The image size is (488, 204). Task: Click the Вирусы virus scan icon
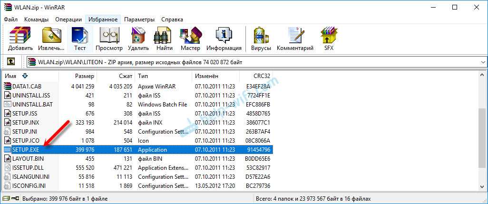click(x=262, y=39)
